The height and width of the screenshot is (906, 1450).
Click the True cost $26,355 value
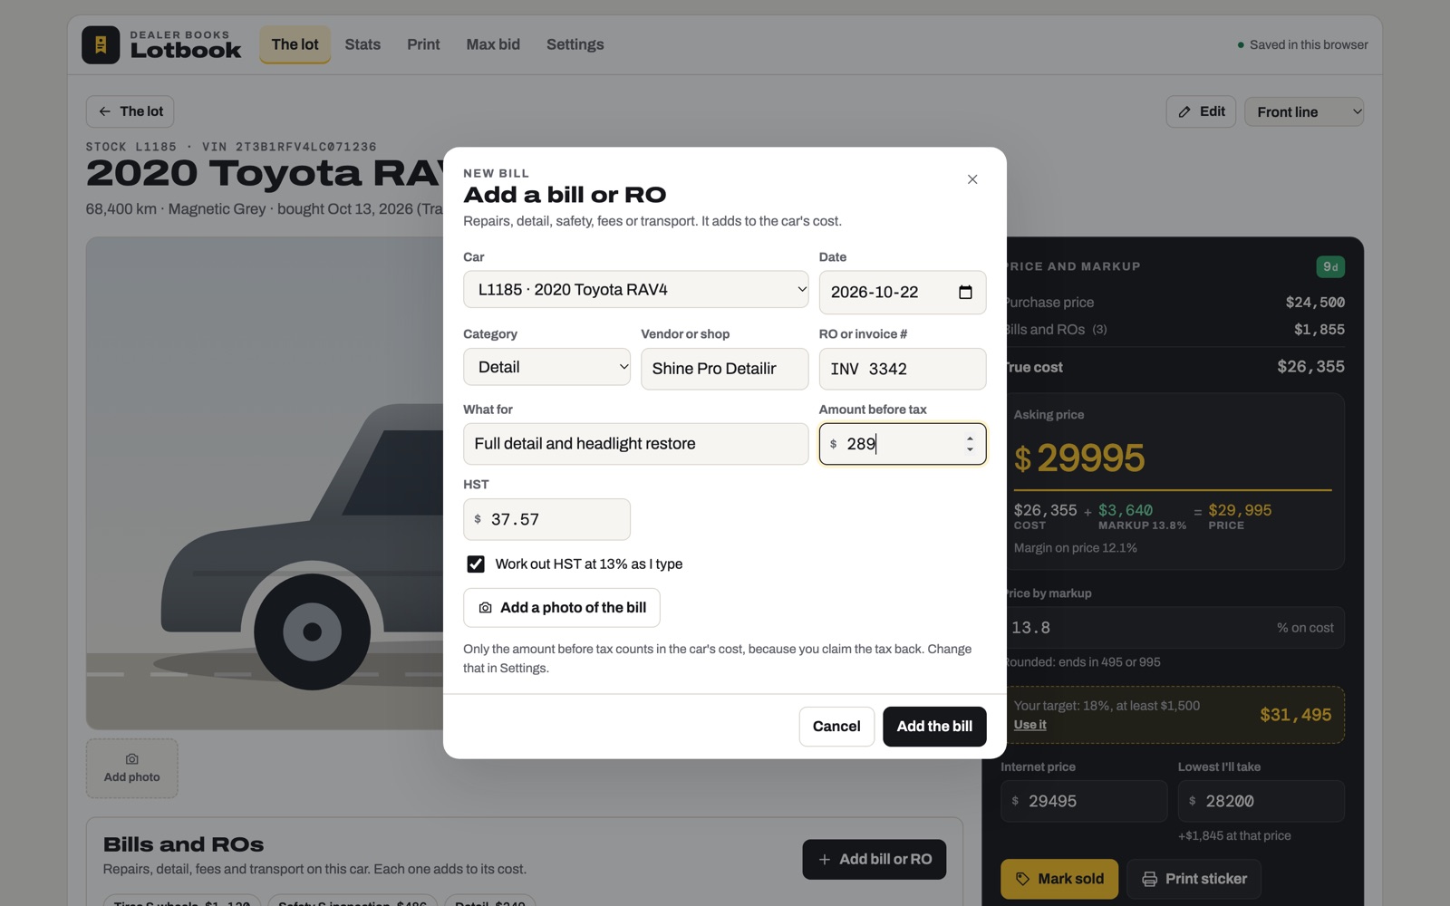pos(1310,367)
